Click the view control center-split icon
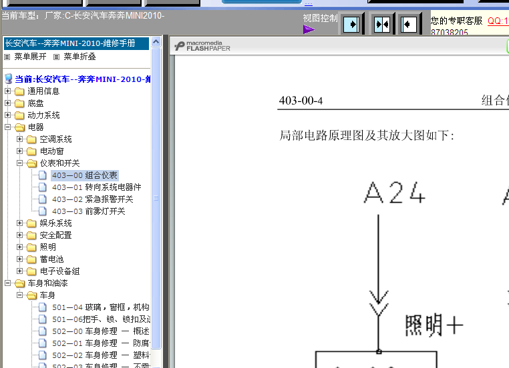Image resolution: width=509 pixels, height=368 pixels. [382, 24]
